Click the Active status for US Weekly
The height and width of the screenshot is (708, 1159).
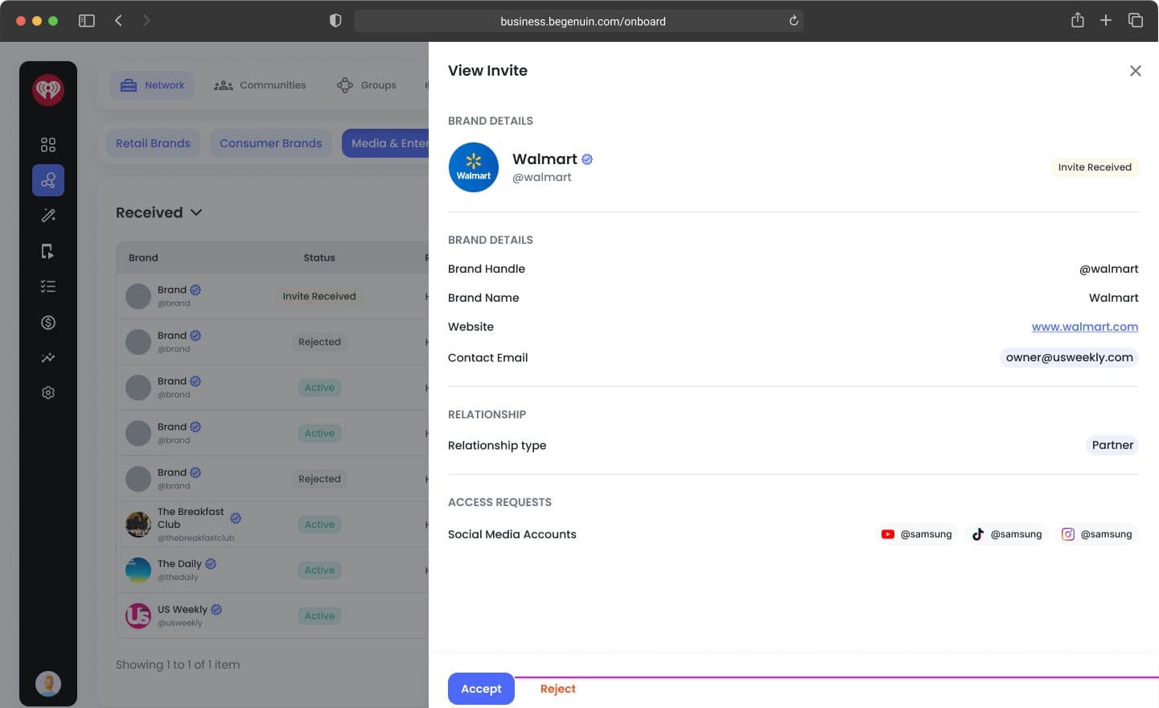point(319,616)
